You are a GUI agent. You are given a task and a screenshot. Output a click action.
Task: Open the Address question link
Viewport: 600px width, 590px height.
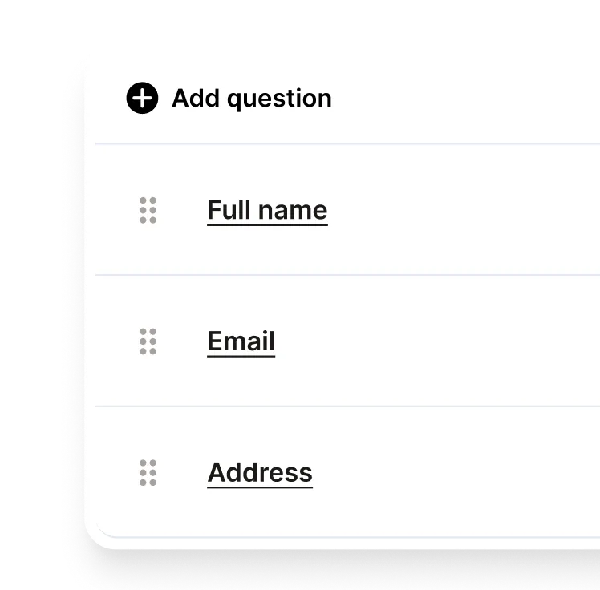coord(260,473)
